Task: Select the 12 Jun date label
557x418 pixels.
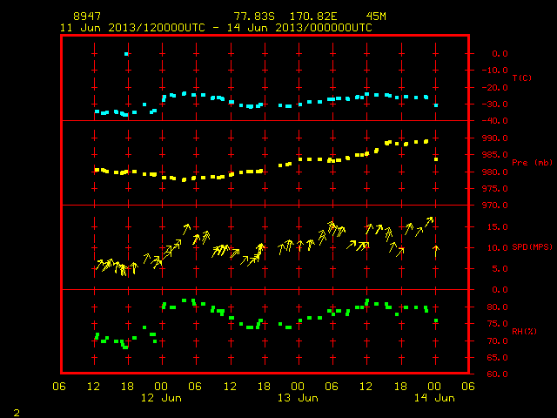Action: [161, 398]
